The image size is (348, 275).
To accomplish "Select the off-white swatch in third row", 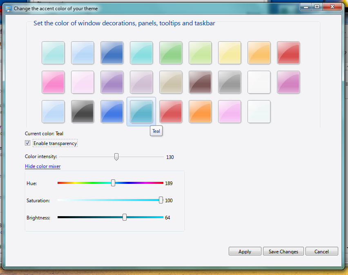I will (259, 112).
